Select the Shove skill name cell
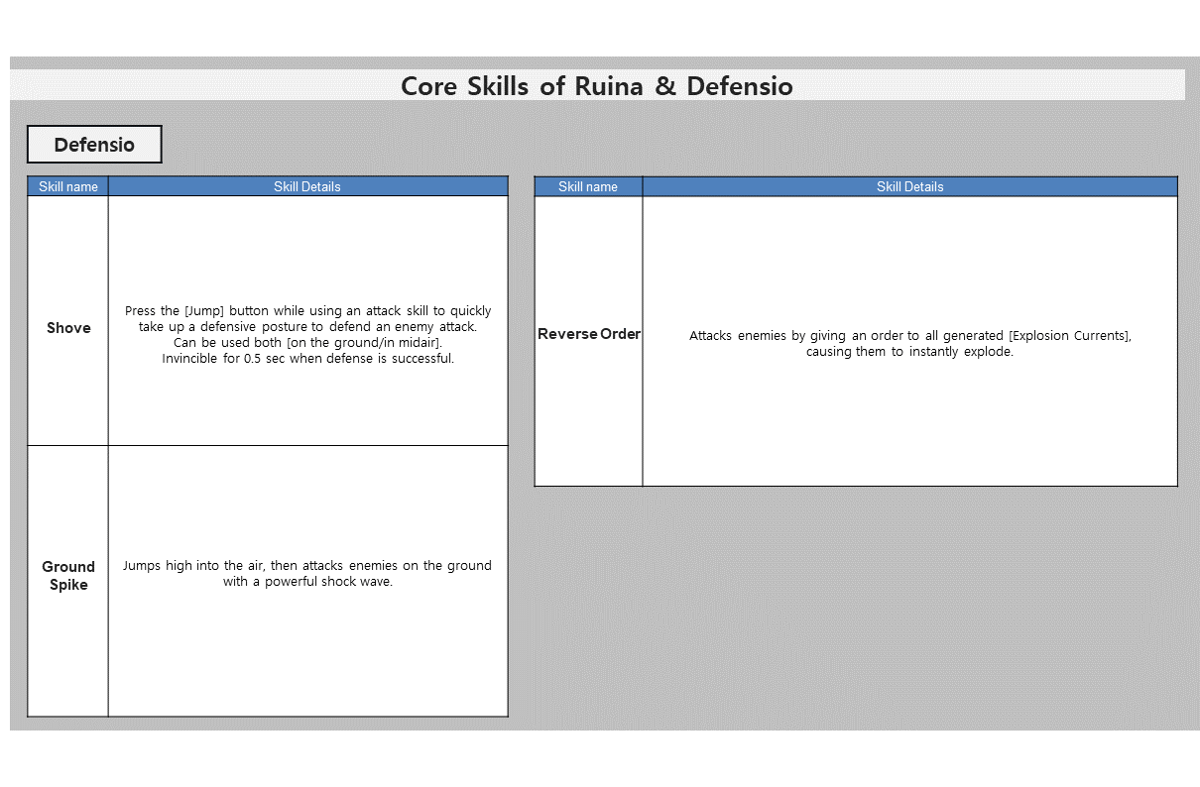The width and height of the screenshot is (1200, 787). (x=67, y=320)
